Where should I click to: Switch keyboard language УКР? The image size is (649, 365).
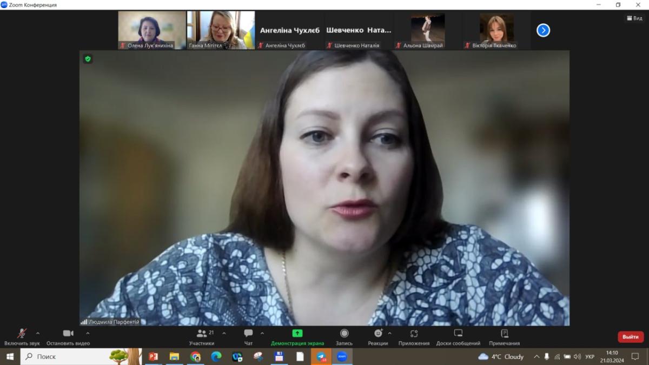[590, 357]
